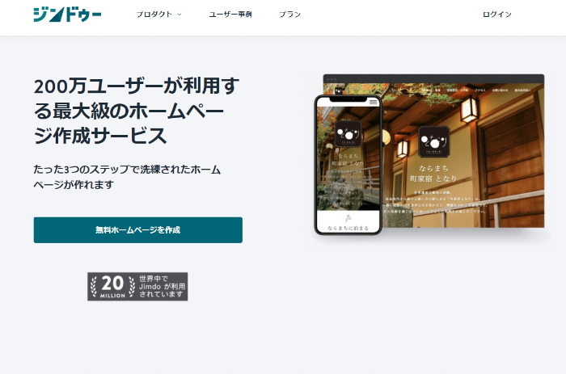Select ならまちに泊まる text on phone mockup
This screenshot has width=566, height=374.
(348, 229)
